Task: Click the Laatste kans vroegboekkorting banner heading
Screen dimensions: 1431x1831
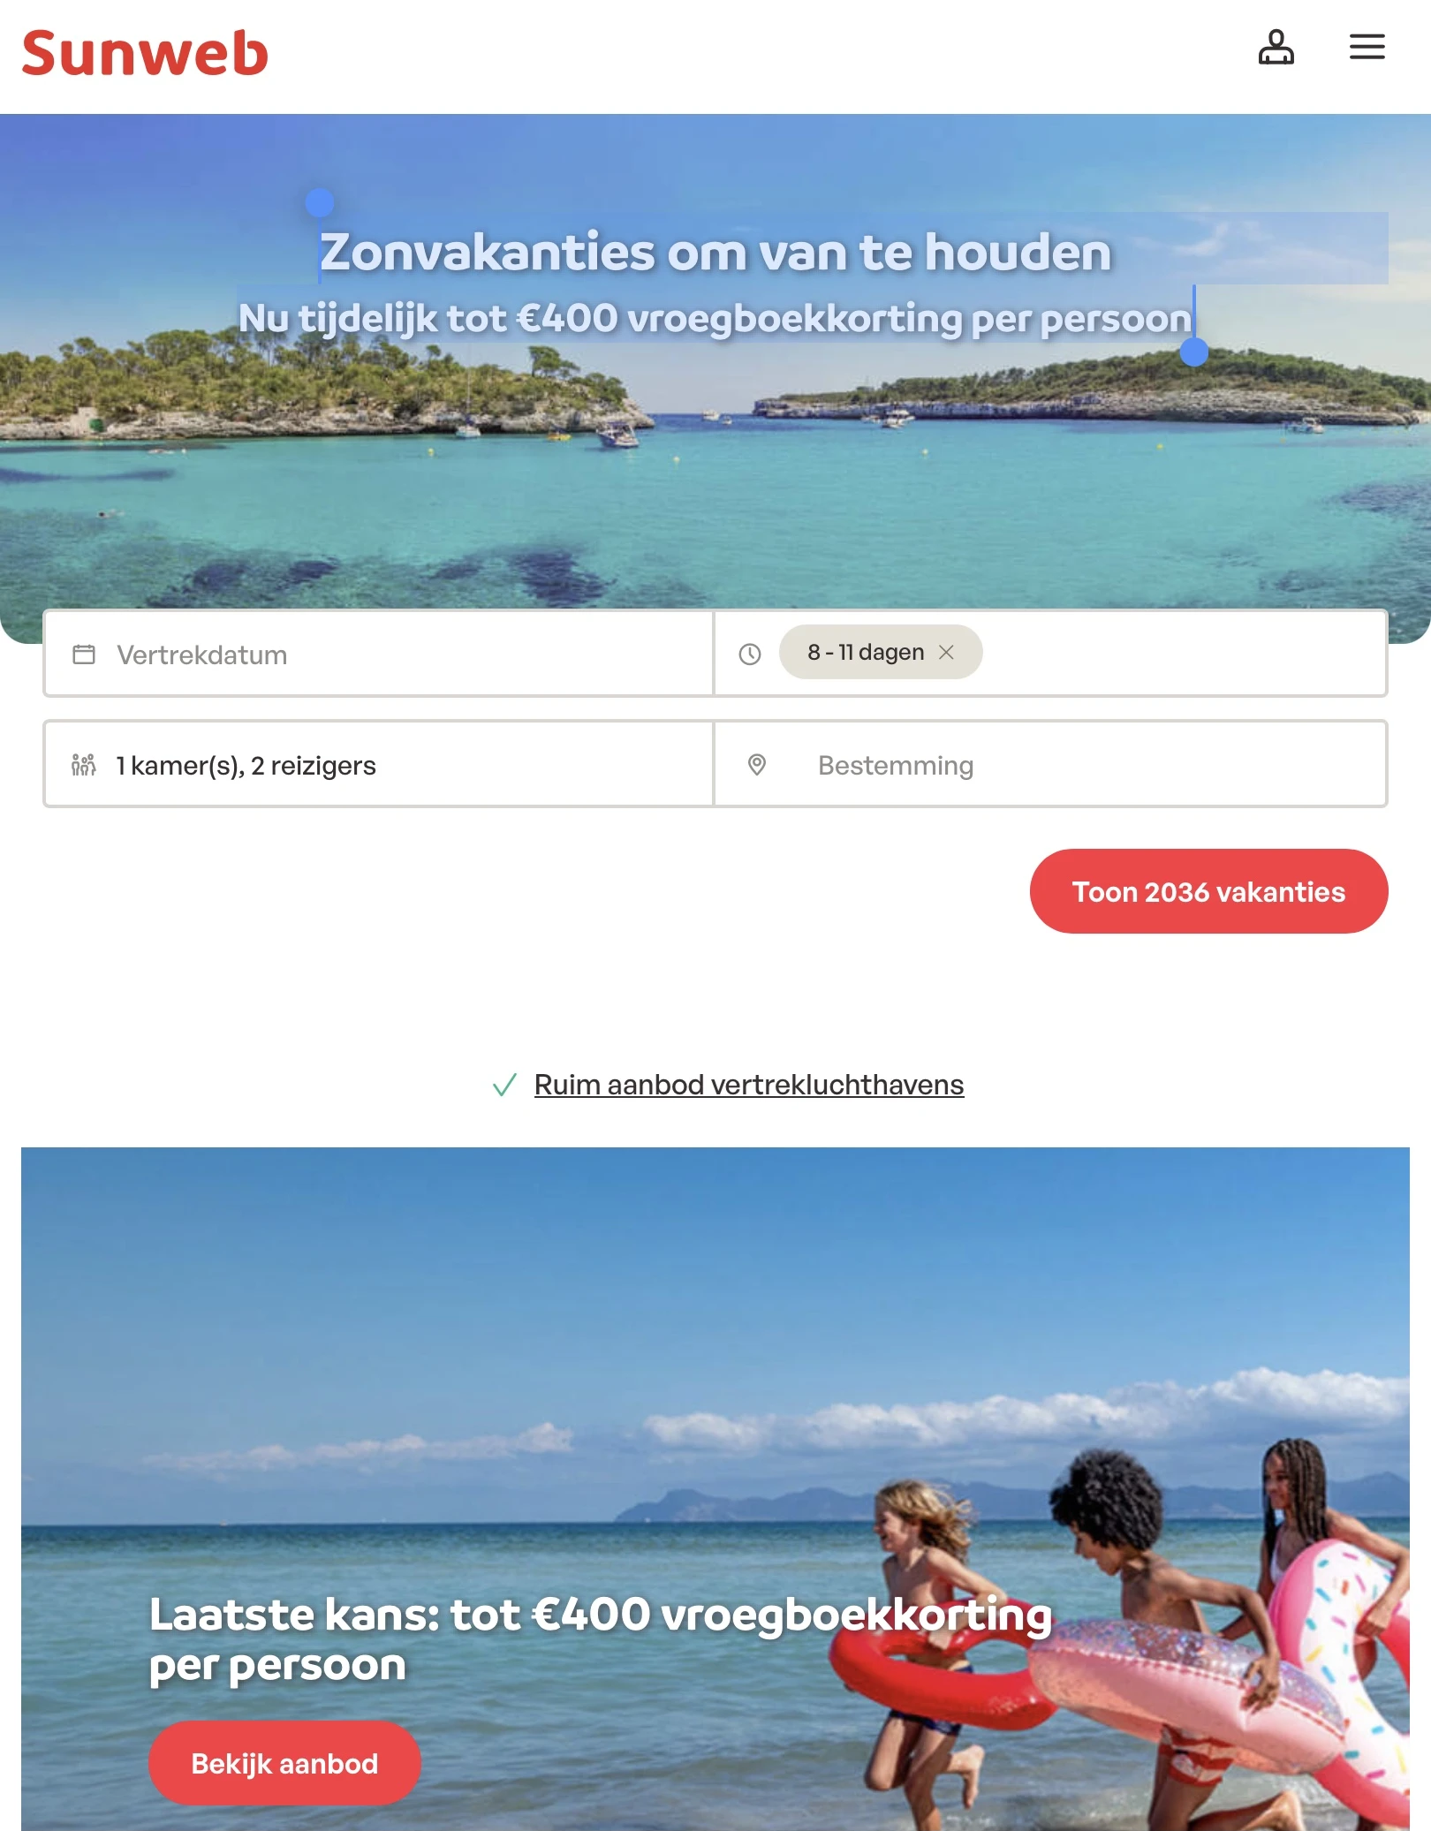Action: tap(601, 1639)
